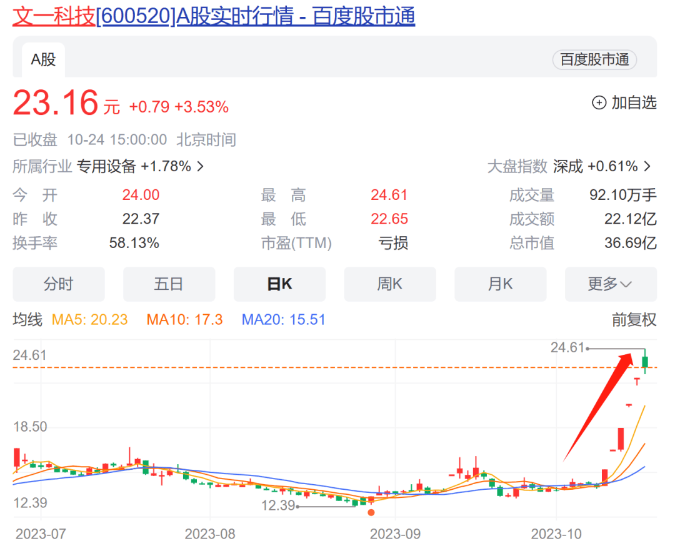Viewport: 675px width, 546px height.
Task: Expand the 专用设备 industry chevron arrow
Action: [200, 166]
